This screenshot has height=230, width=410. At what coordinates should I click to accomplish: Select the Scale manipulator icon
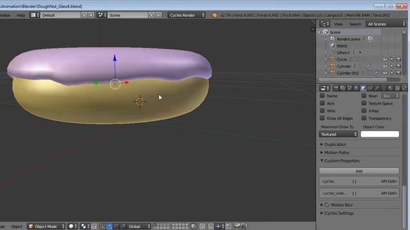(x=123, y=226)
